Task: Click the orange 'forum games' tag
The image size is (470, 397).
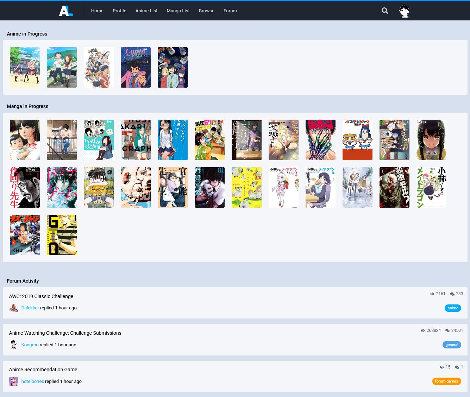Action: pyautogui.click(x=446, y=381)
